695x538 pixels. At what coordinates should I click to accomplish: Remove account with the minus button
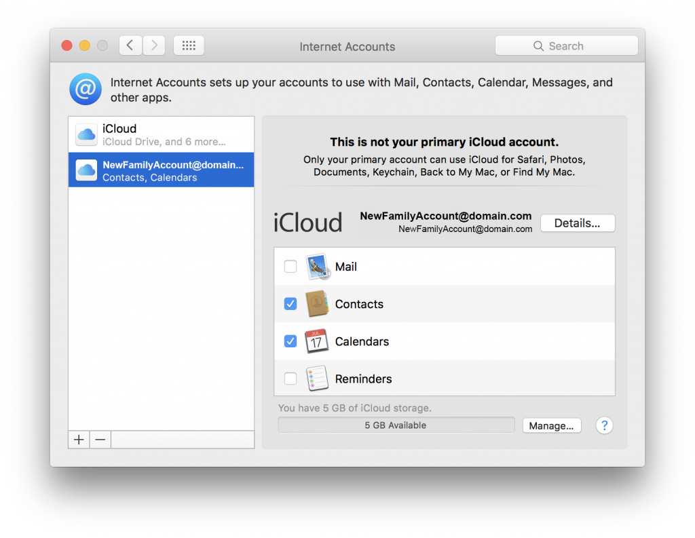[100, 440]
